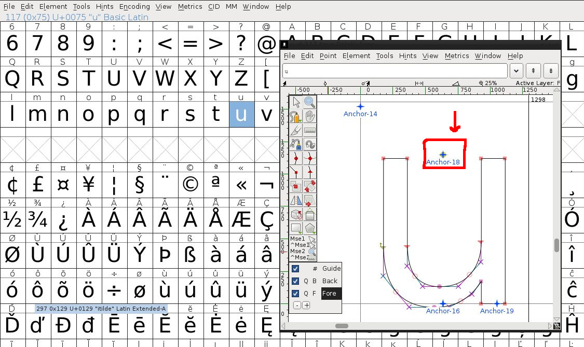Open the glyph name dropdown arrow
The image size is (584, 347).
pos(516,71)
